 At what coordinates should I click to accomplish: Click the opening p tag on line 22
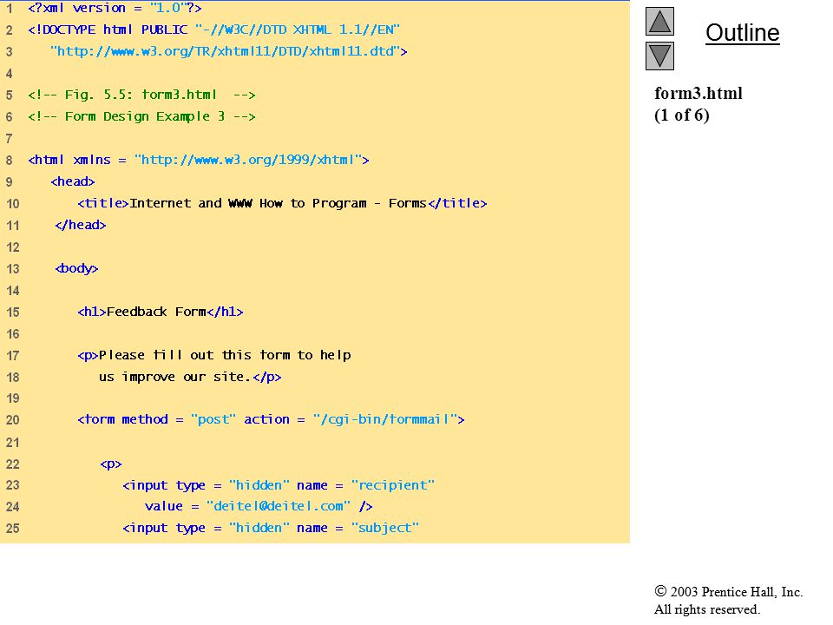pyautogui.click(x=111, y=464)
